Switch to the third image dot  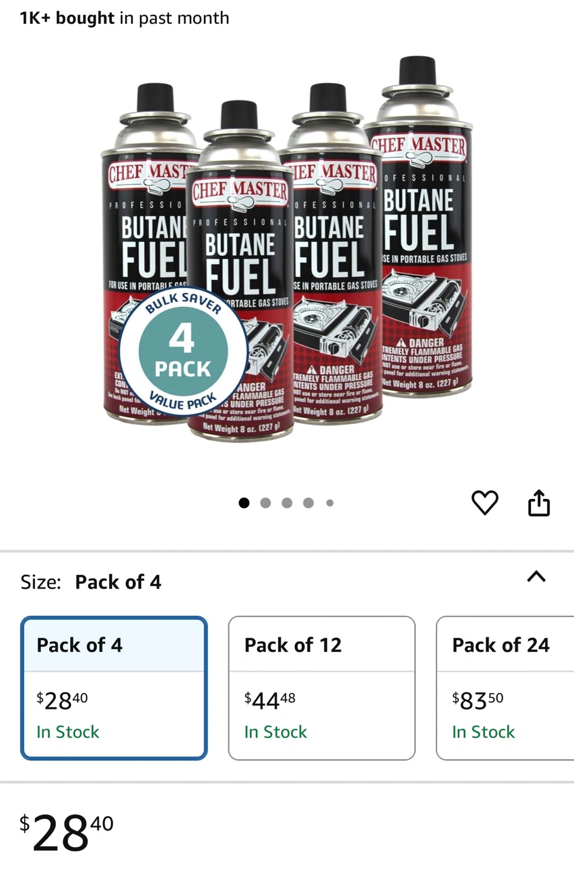click(x=287, y=503)
